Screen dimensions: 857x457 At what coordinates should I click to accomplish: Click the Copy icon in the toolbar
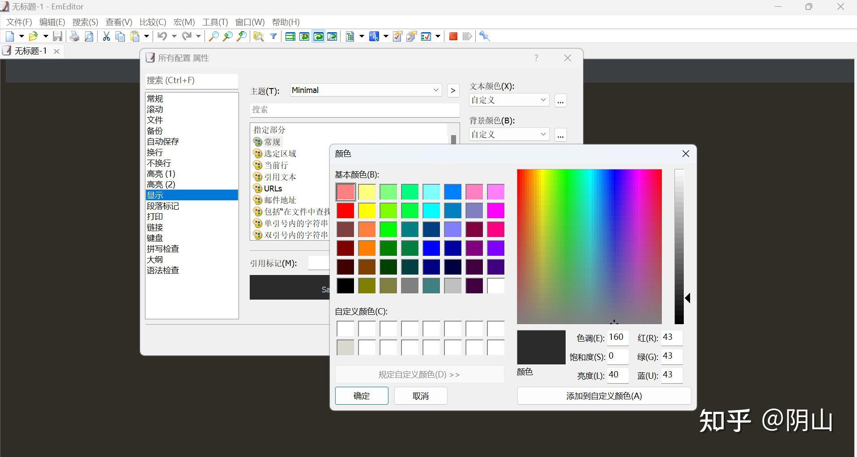coord(120,36)
